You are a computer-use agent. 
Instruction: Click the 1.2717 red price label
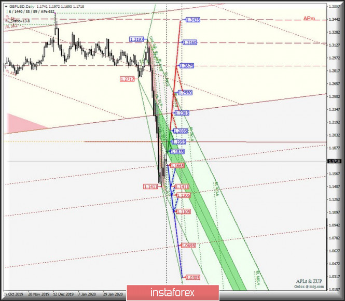[127, 79]
